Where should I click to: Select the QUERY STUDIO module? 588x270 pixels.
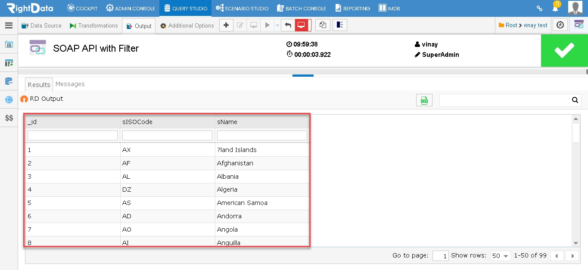tap(185, 8)
